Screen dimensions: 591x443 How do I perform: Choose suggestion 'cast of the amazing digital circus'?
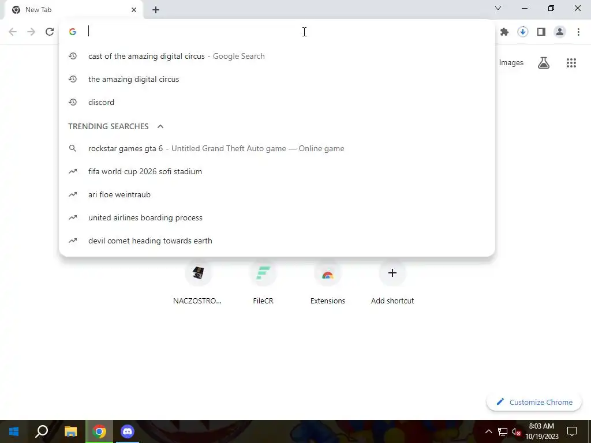click(277, 56)
